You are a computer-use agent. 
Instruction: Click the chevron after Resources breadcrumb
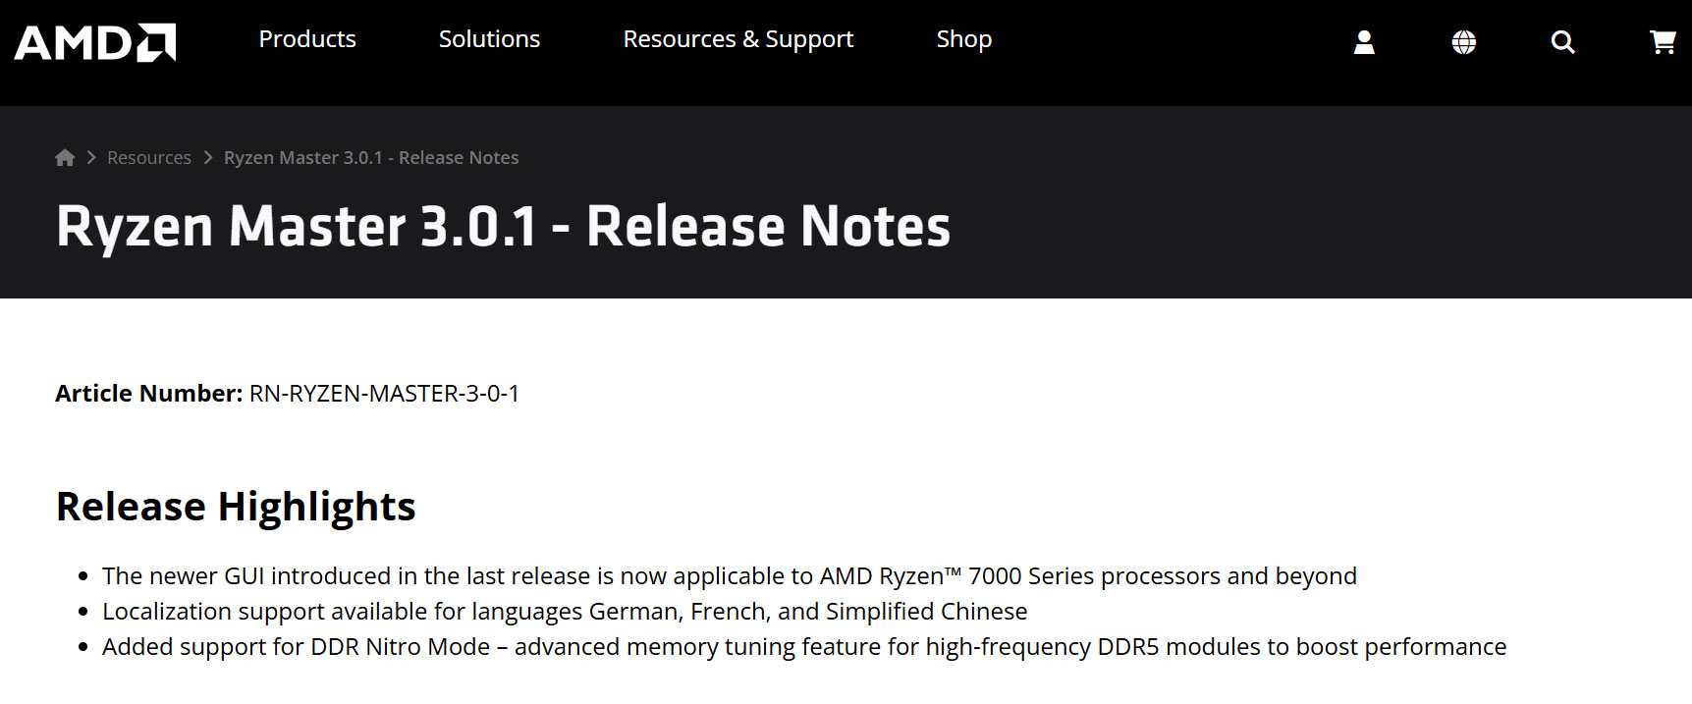tap(208, 158)
